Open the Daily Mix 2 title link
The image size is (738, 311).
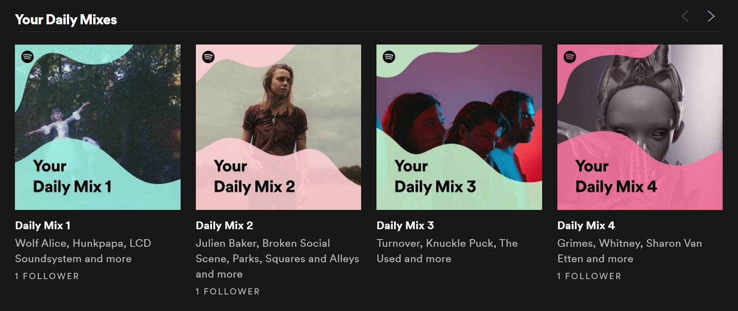point(225,226)
